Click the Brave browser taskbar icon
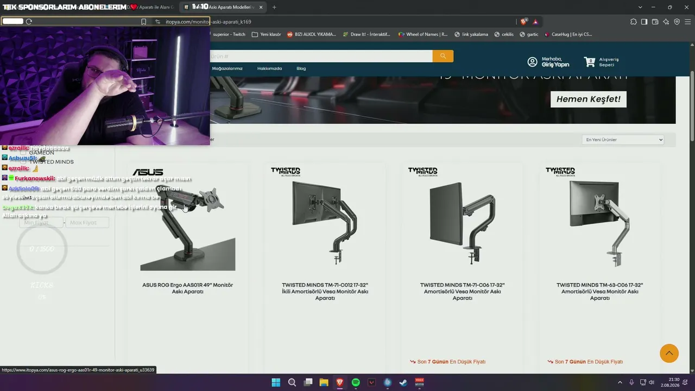695x391 pixels. (x=339, y=382)
